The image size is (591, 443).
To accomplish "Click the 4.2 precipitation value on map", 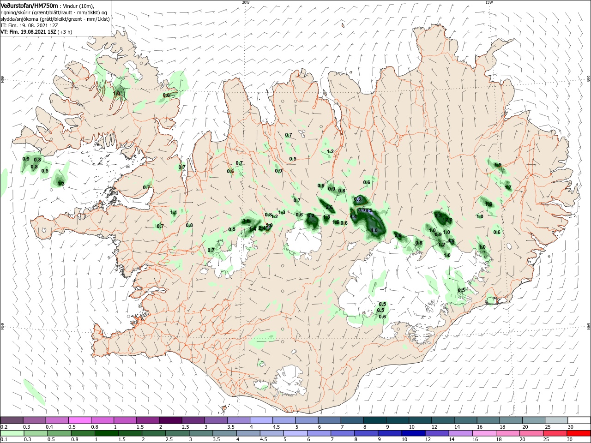I will (452, 240).
